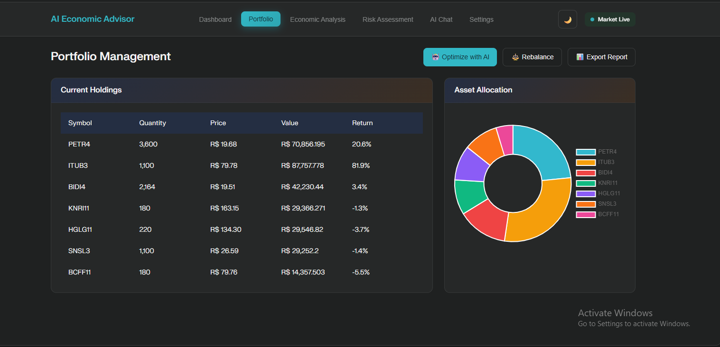Viewport: 720px width, 347px height.
Task: Select the SNSL3 symbol cell
Action: tap(79, 251)
